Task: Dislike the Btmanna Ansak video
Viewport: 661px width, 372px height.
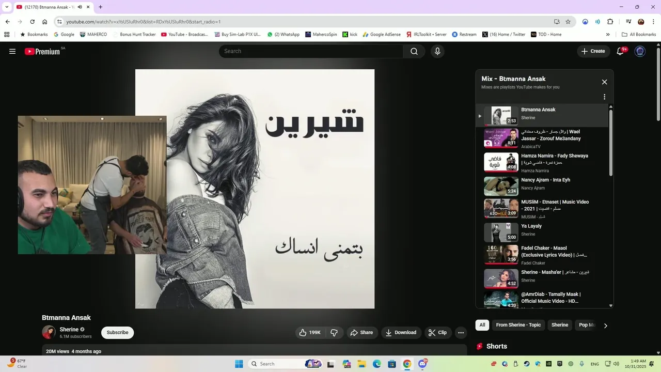Action: tap(334, 333)
